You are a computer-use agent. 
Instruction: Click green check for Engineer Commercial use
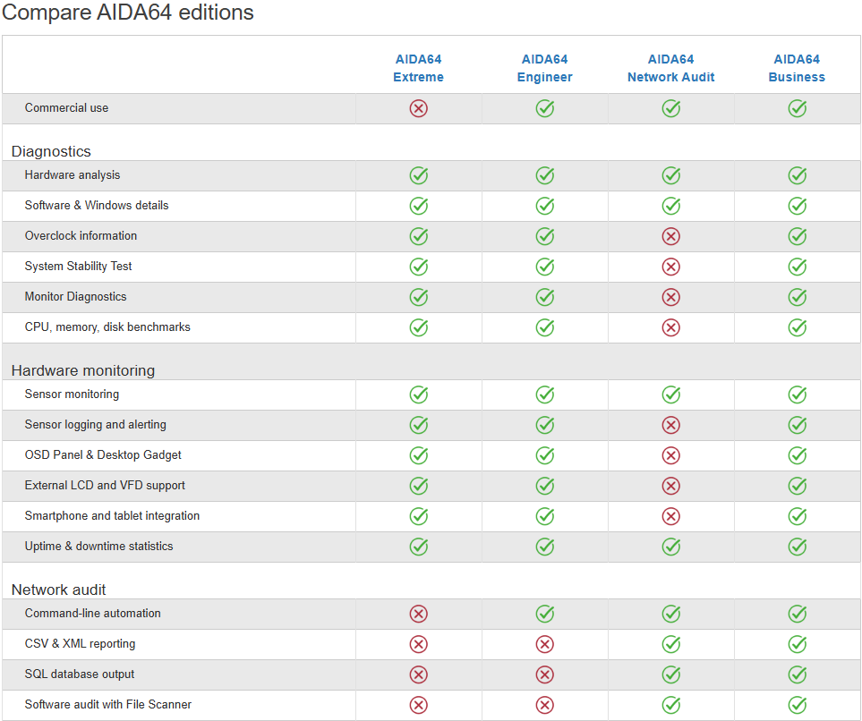point(544,108)
